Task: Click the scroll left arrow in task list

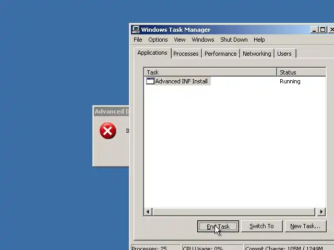Action: tap(148, 212)
